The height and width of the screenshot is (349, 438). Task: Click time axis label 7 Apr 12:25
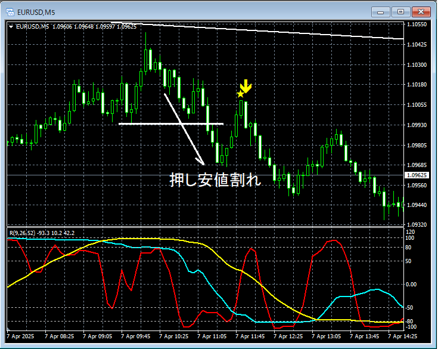[x=288, y=336]
